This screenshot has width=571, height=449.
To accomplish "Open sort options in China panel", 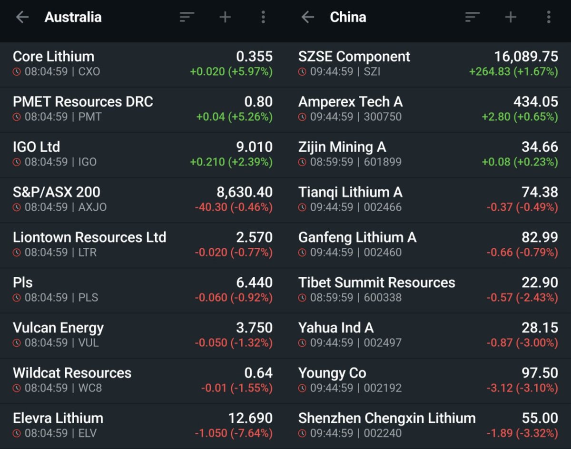I will pyautogui.click(x=473, y=18).
